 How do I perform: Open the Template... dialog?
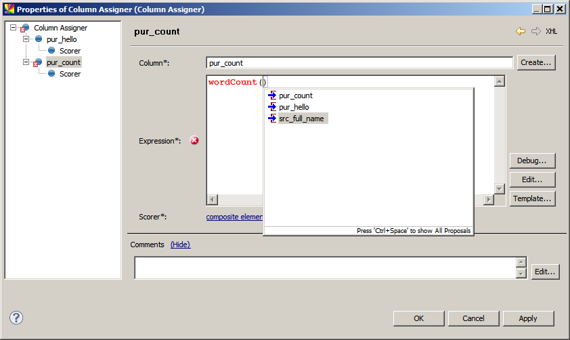click(532, 198)
